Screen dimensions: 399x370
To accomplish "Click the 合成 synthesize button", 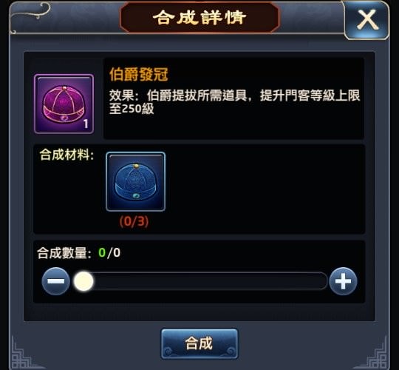I will point(199,343).
